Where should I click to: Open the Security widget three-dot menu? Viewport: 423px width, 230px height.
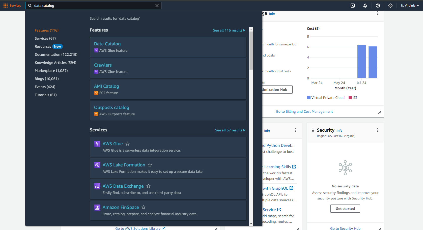tap(378, 130)
